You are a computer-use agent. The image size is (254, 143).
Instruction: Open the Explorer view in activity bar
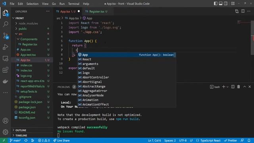(x=5, y=13)
